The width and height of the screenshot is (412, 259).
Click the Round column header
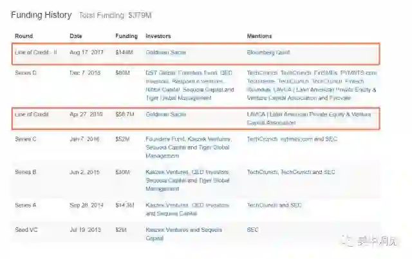pyautogui.click(x=24, y=35)
